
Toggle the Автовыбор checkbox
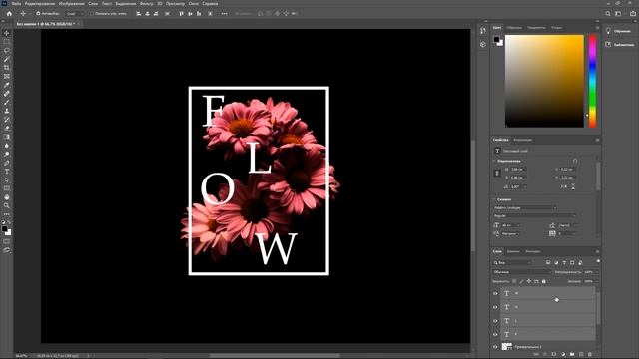[38, 13]
